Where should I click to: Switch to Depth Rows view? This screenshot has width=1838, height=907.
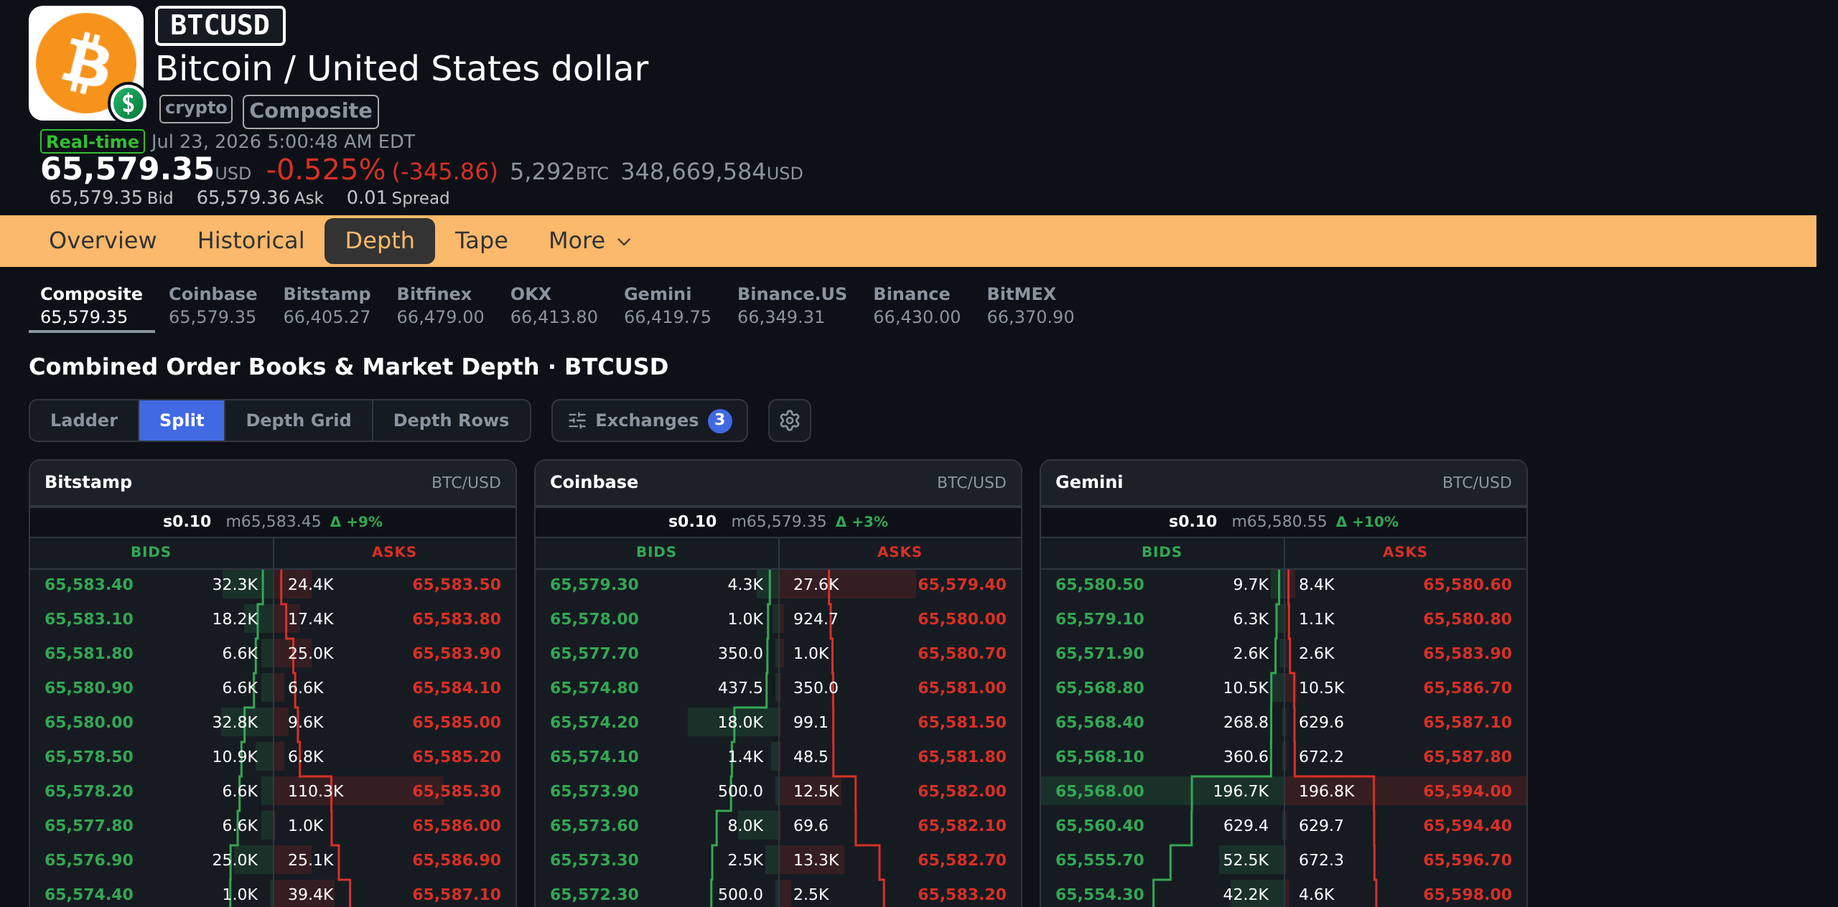pos(451,420)
